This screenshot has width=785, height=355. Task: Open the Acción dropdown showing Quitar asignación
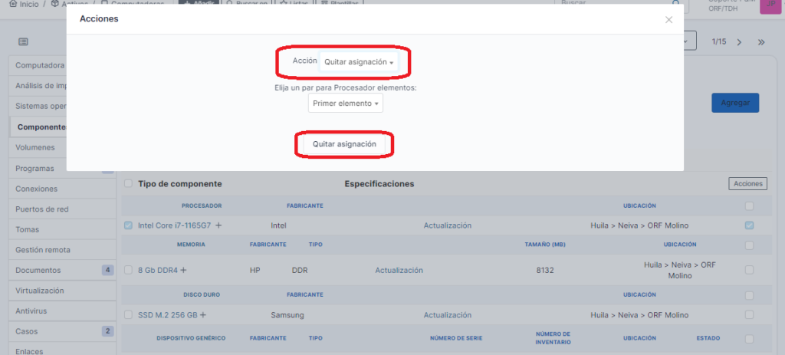[x=358, y=62]
